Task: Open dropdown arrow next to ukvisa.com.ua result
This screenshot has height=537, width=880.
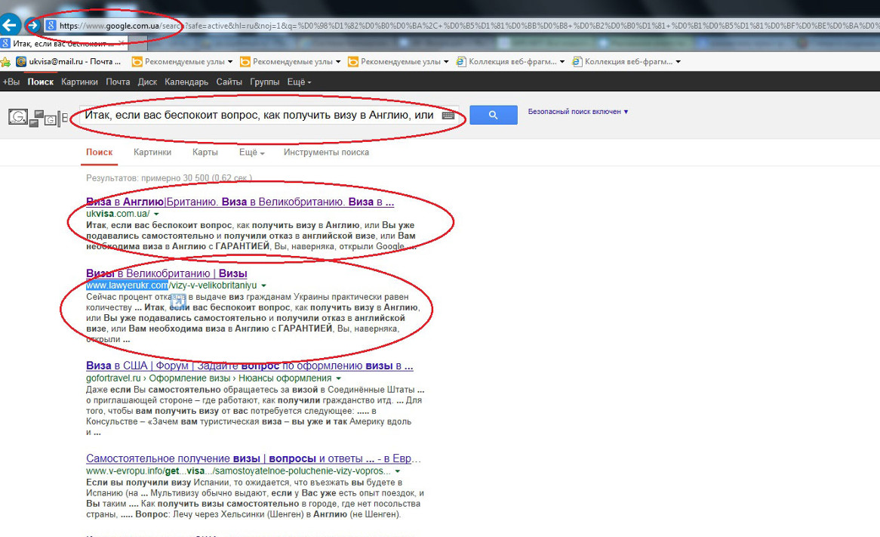Action: [156, 214]
